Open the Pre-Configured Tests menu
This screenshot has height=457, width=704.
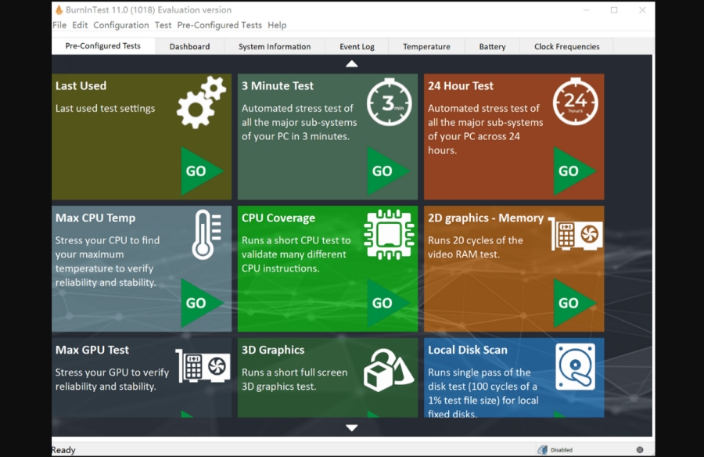[x=219, y=25]
